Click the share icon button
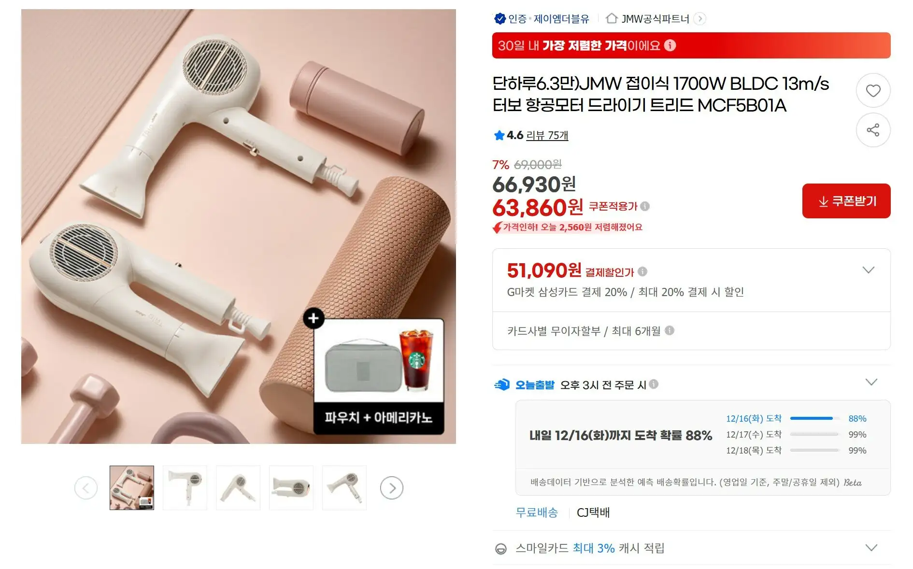Viewport: 913px width, 569px height. [873, 130]
